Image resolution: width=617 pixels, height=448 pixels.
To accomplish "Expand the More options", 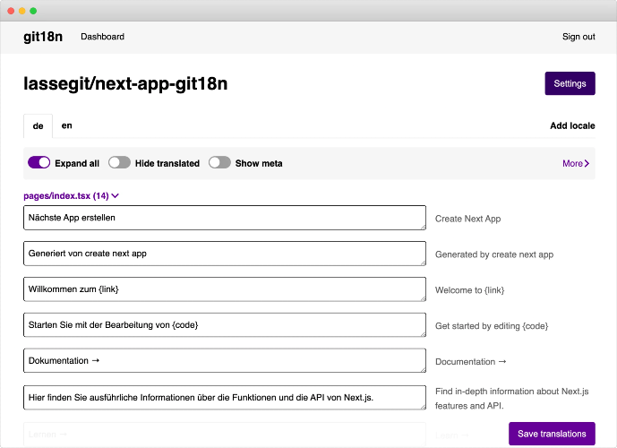I will 575,164.
